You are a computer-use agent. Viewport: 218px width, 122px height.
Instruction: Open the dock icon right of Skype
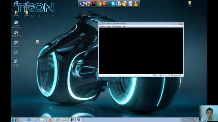click(119, 3)
